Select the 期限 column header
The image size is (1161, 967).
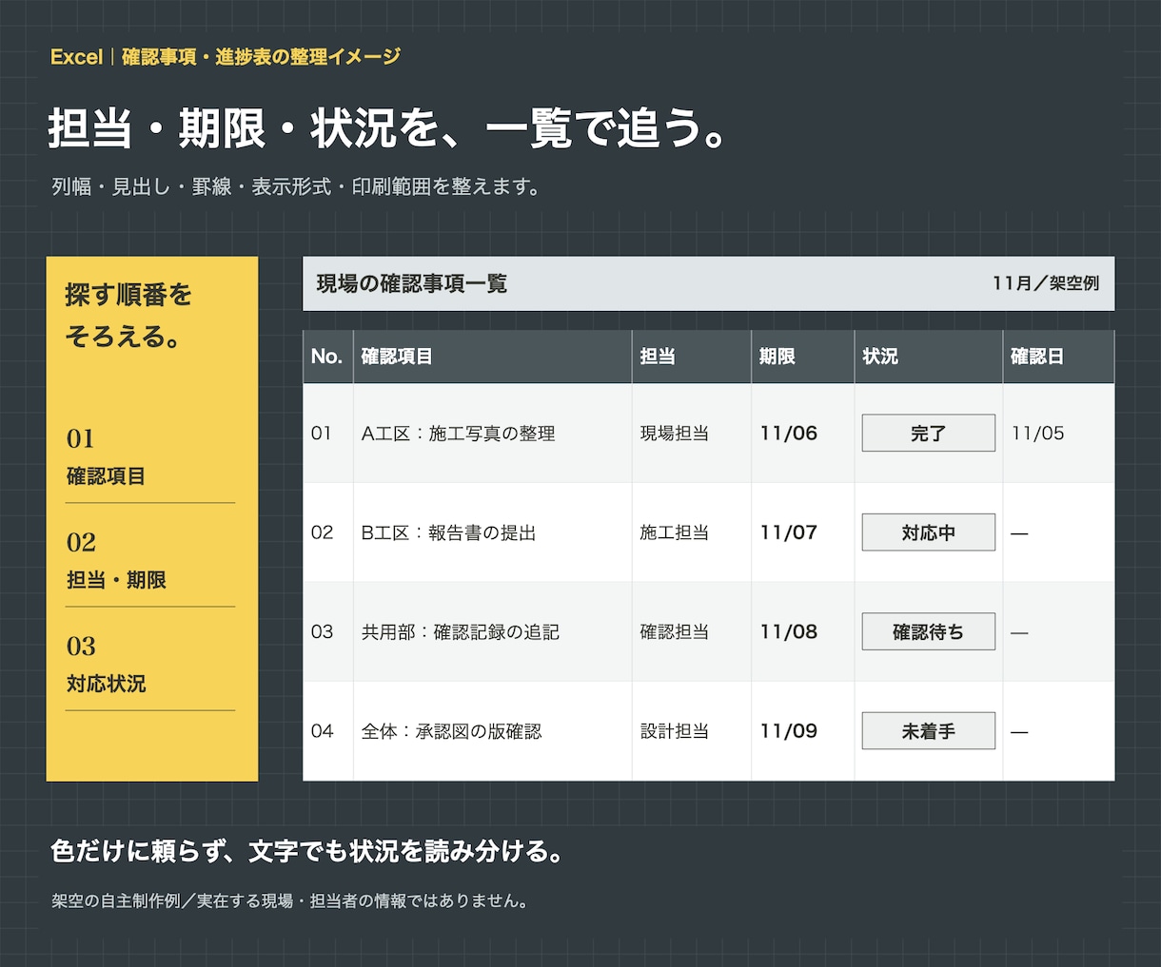pos(802,357)
